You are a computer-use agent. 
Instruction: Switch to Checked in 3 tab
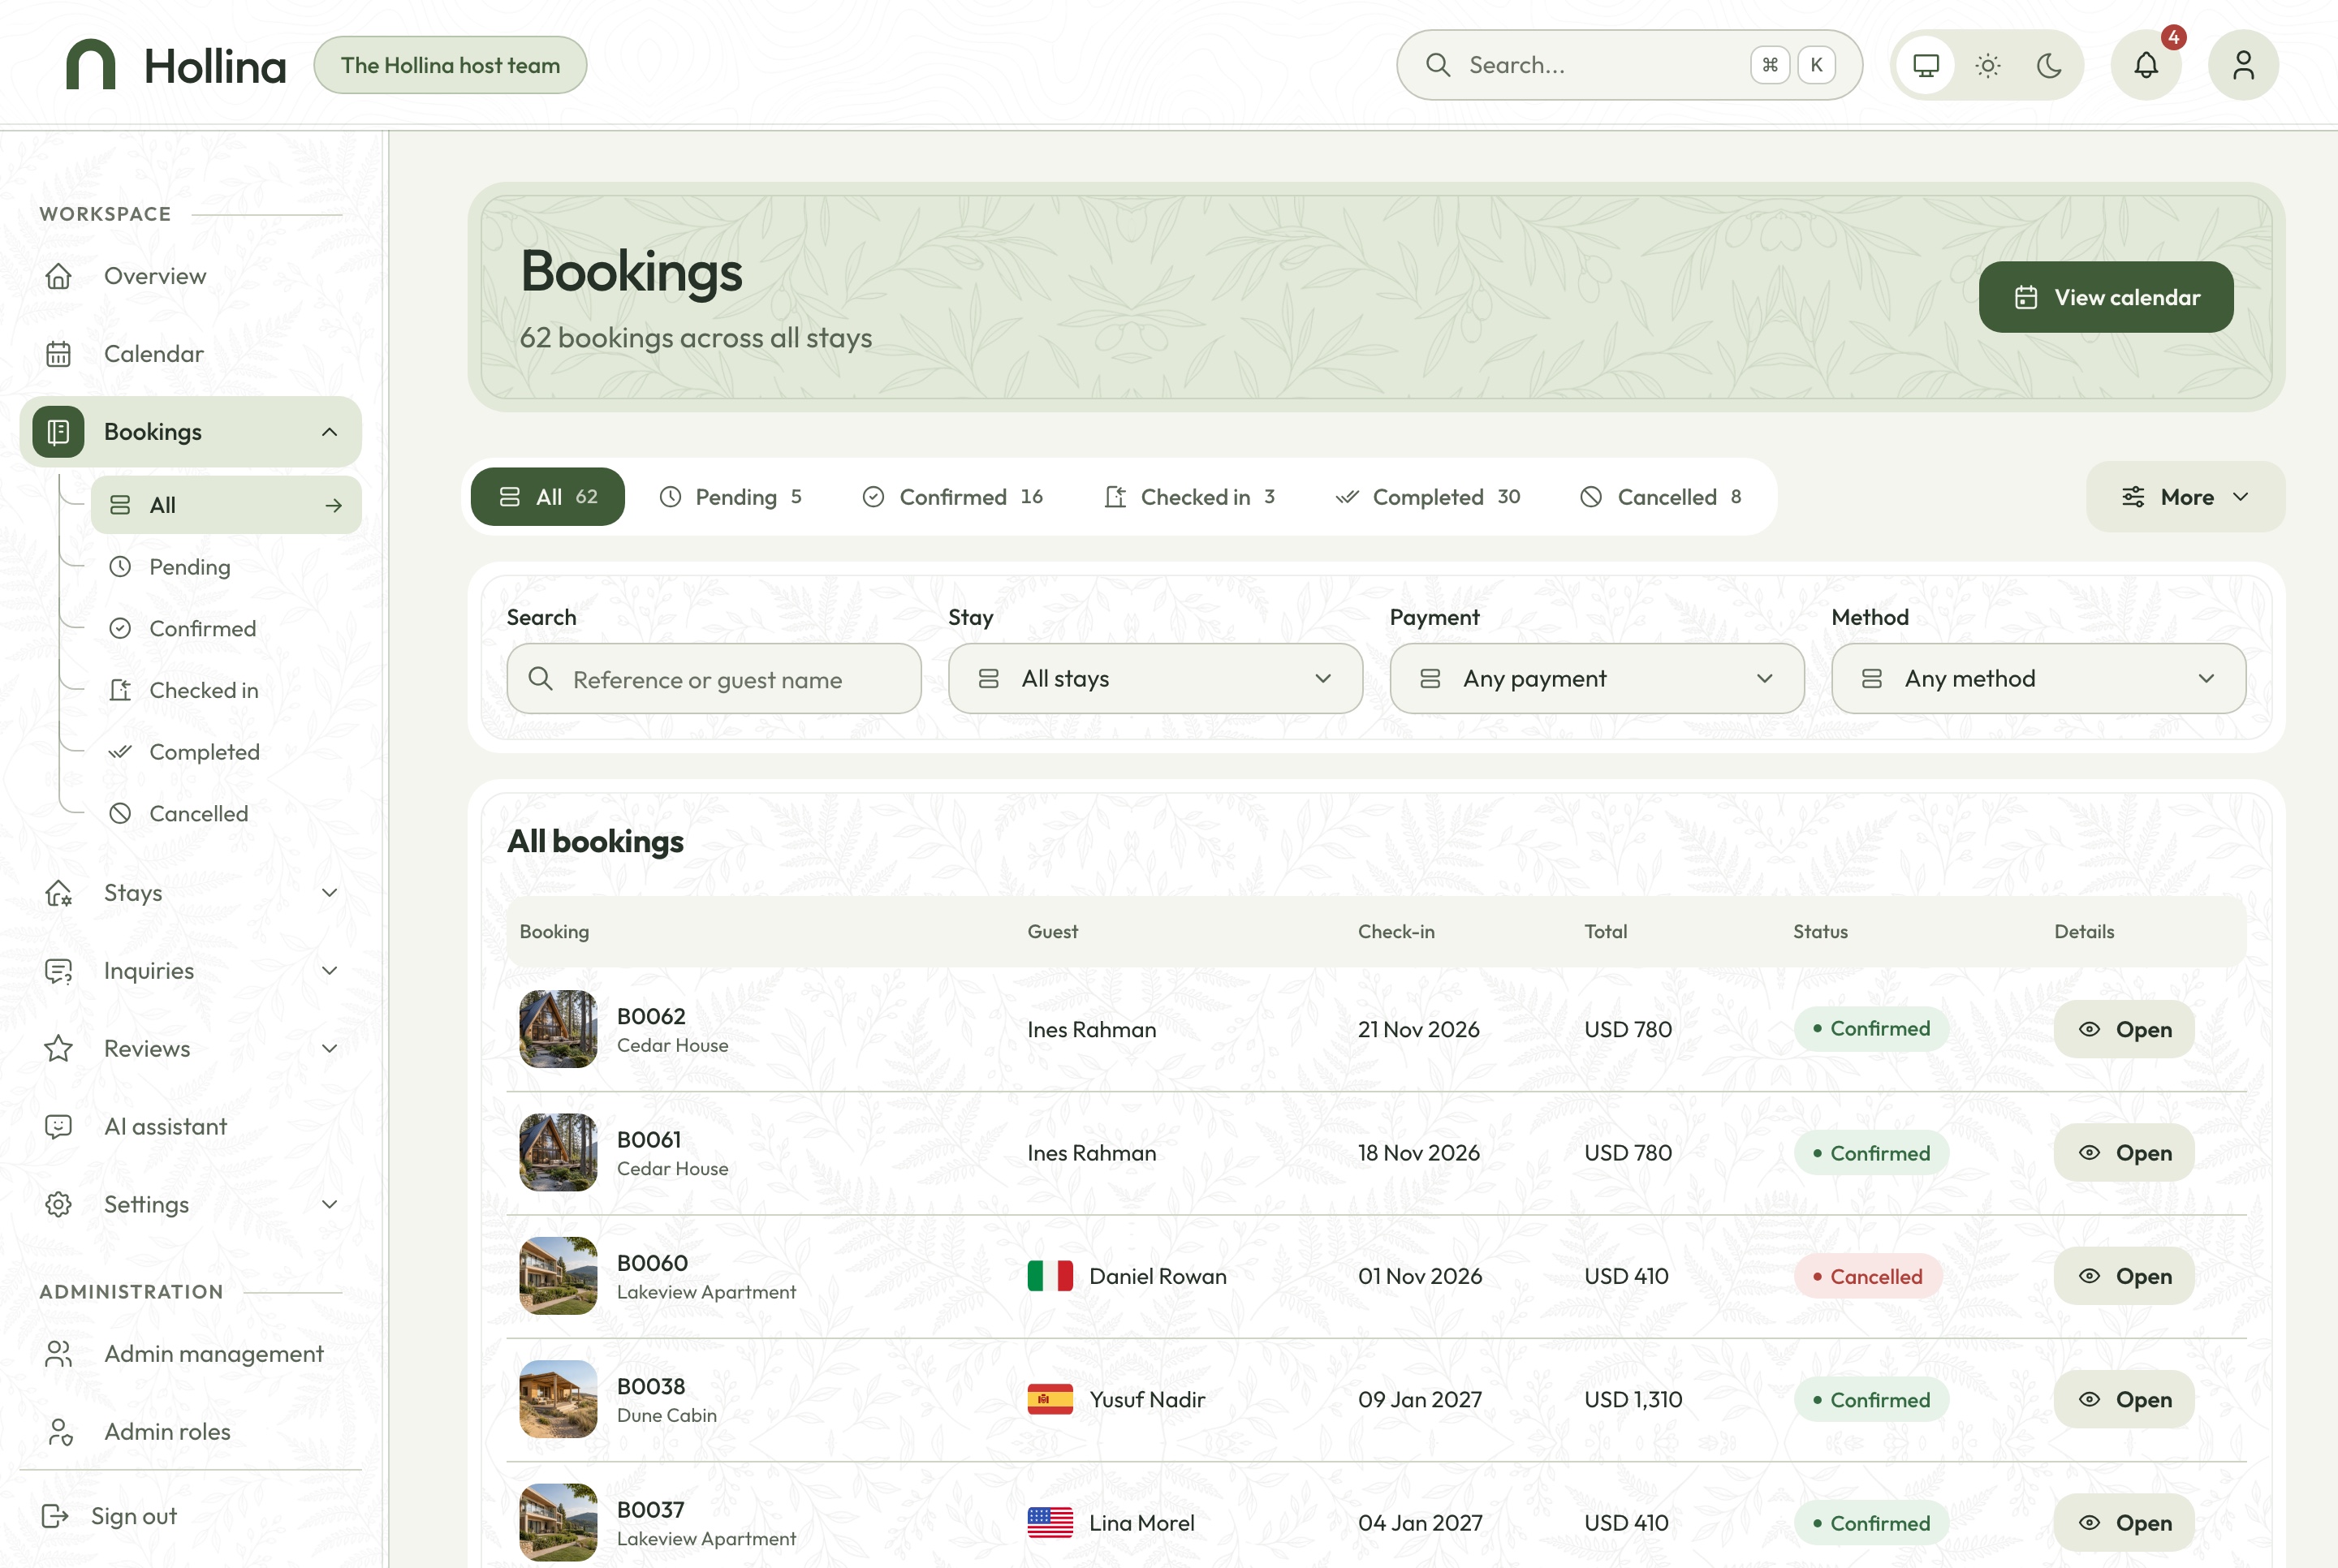(1189, 497)
